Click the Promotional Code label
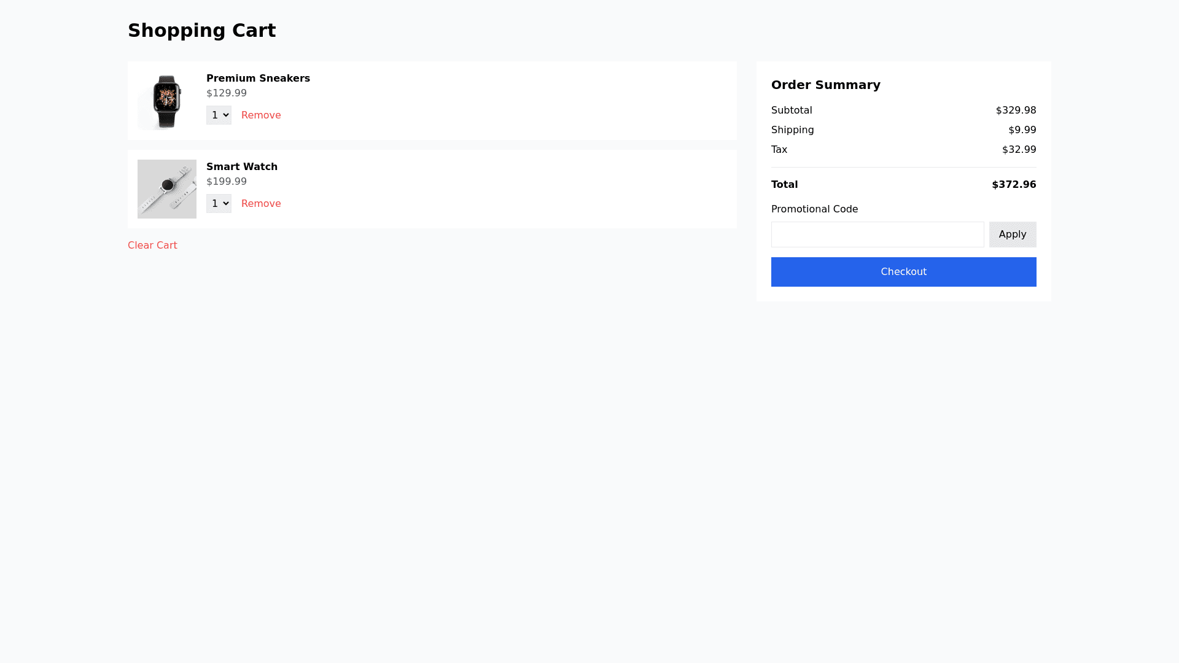The width and height of the screenshot is (1179, 663). pos(814,209)
